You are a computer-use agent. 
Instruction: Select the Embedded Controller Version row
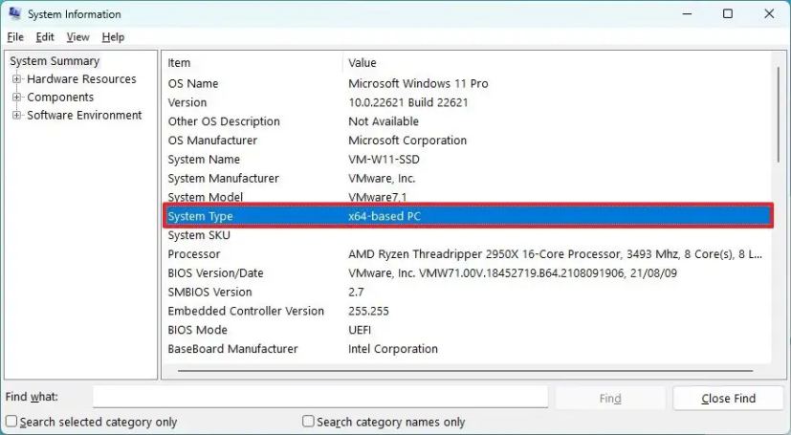467,311
